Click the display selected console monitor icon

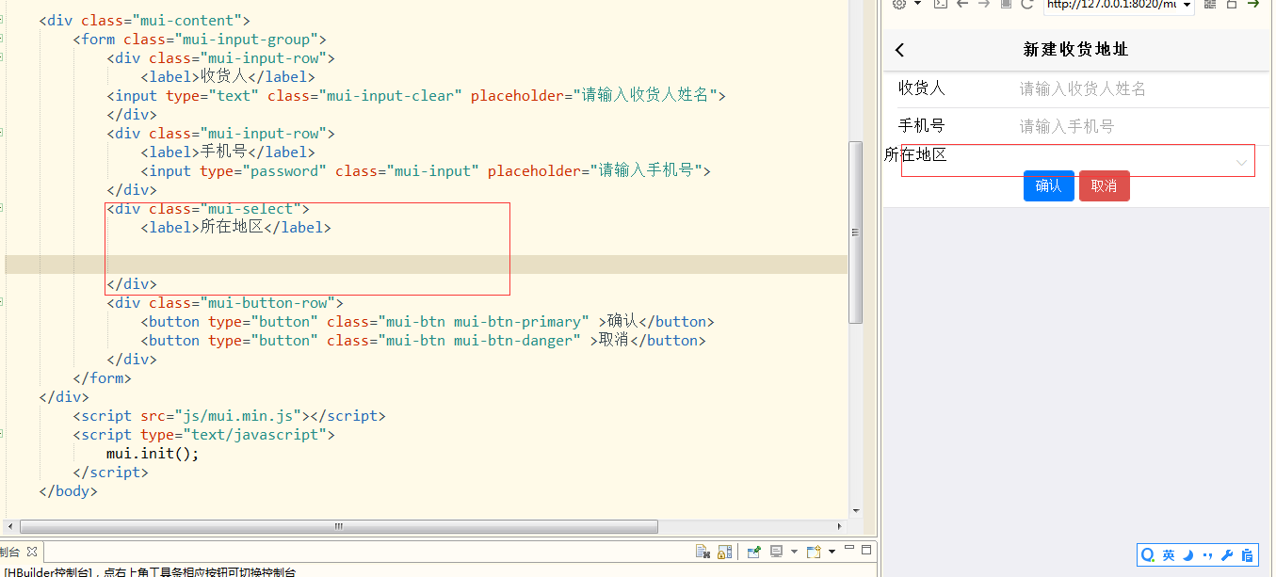[777, 552]
